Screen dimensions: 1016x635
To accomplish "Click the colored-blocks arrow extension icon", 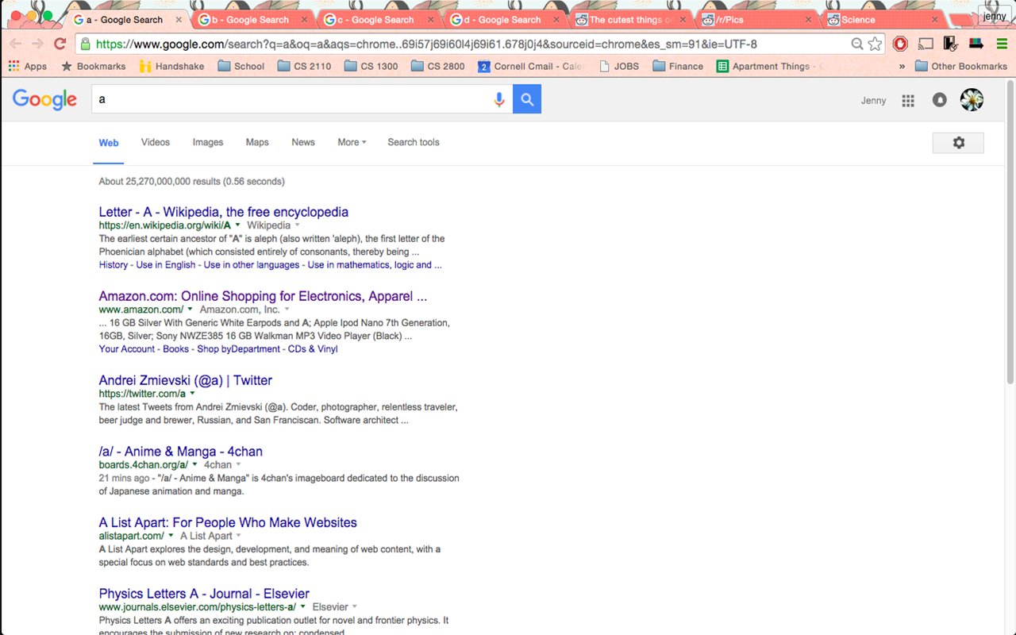I will (976, 44).
